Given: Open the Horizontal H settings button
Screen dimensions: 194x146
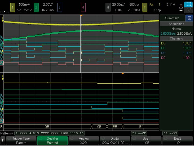Looking at the screenshot, I should click(108, 8).
